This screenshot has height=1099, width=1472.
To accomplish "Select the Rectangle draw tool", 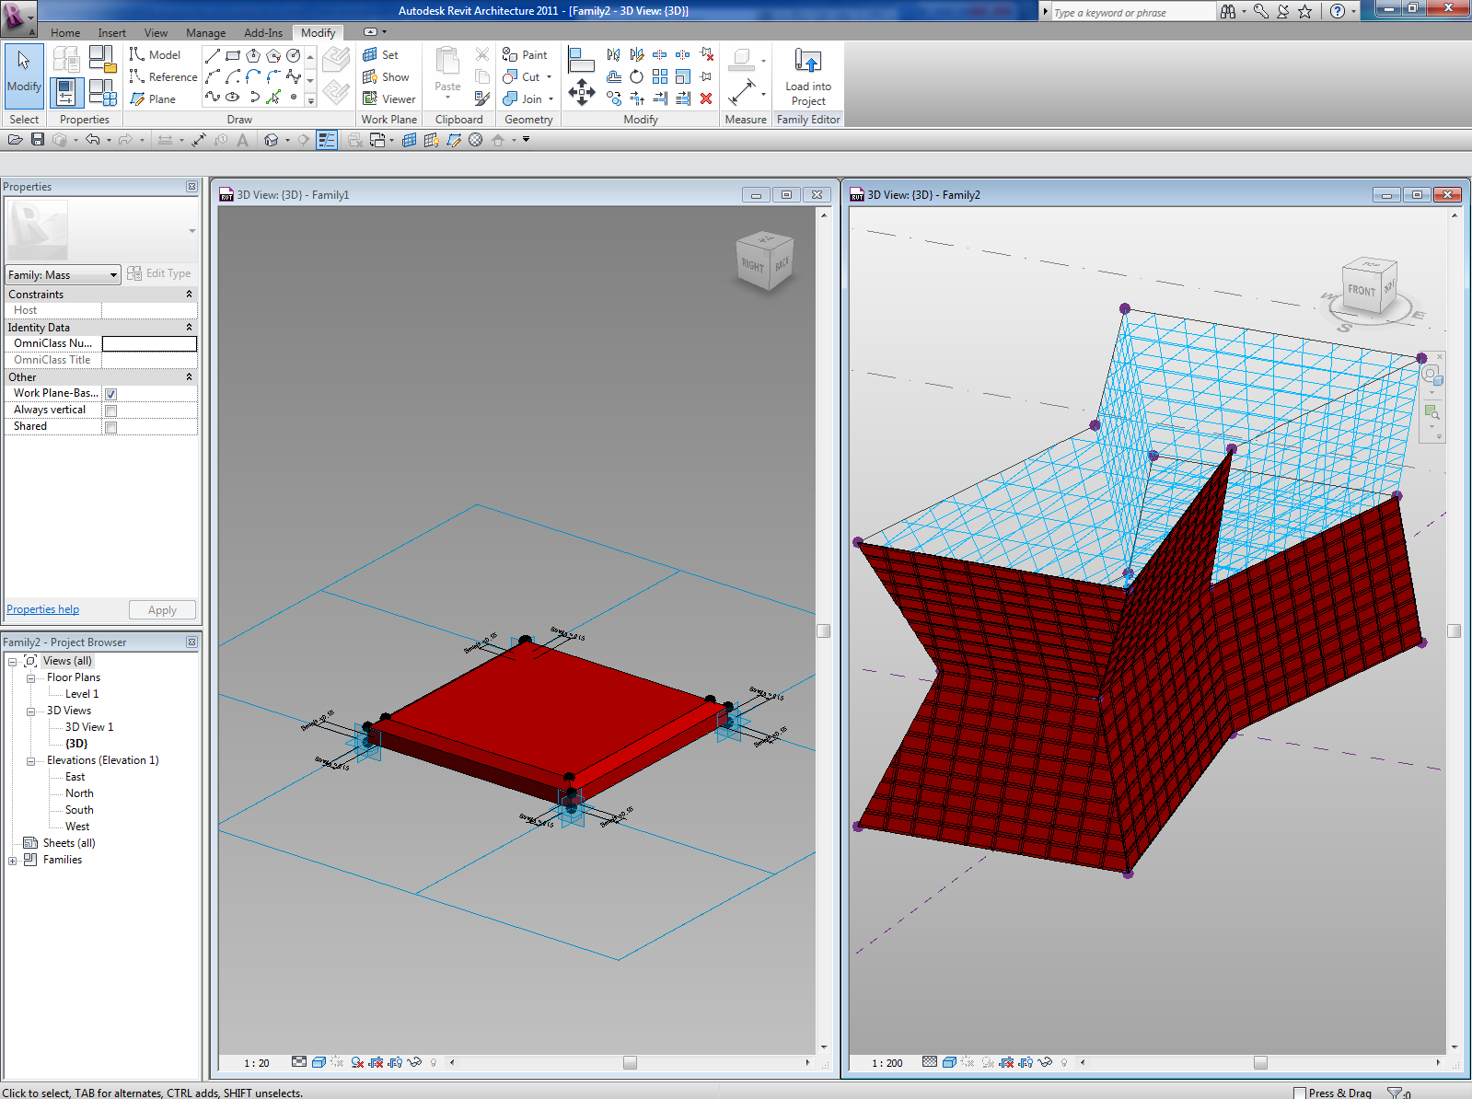I will pos(233,55).
